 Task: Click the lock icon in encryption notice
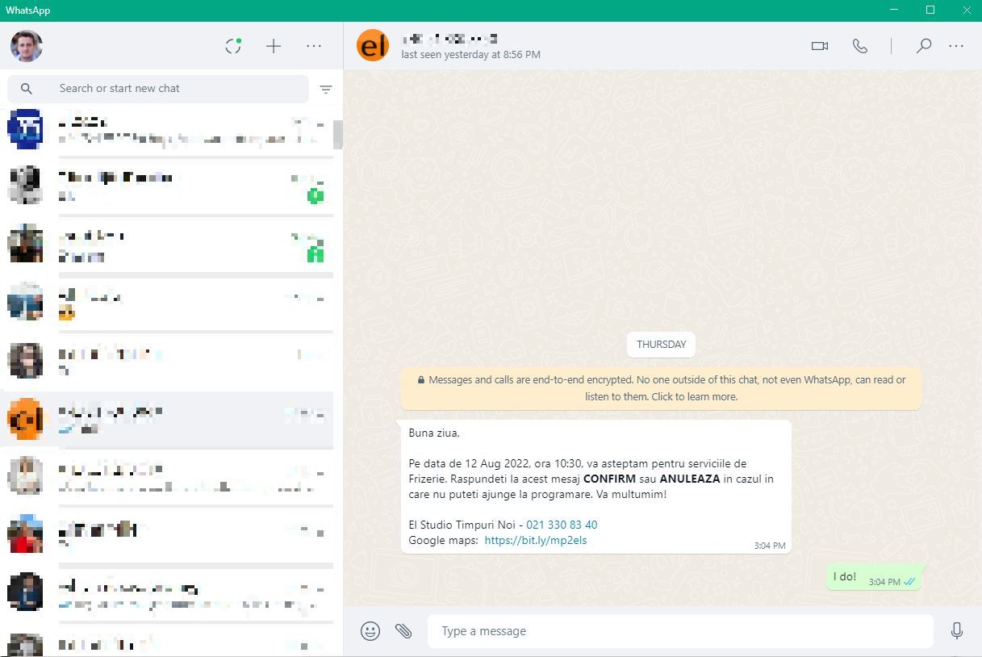[x=421, y=380]
